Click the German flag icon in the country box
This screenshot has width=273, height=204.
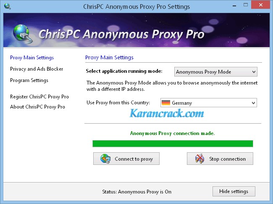click(x=166, y=103)
